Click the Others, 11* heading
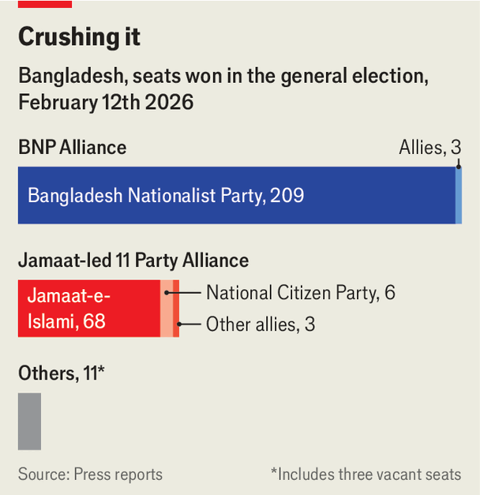 click(x=62, y=373)
